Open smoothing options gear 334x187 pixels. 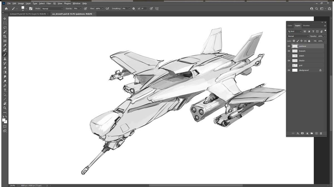coord(134,9)
